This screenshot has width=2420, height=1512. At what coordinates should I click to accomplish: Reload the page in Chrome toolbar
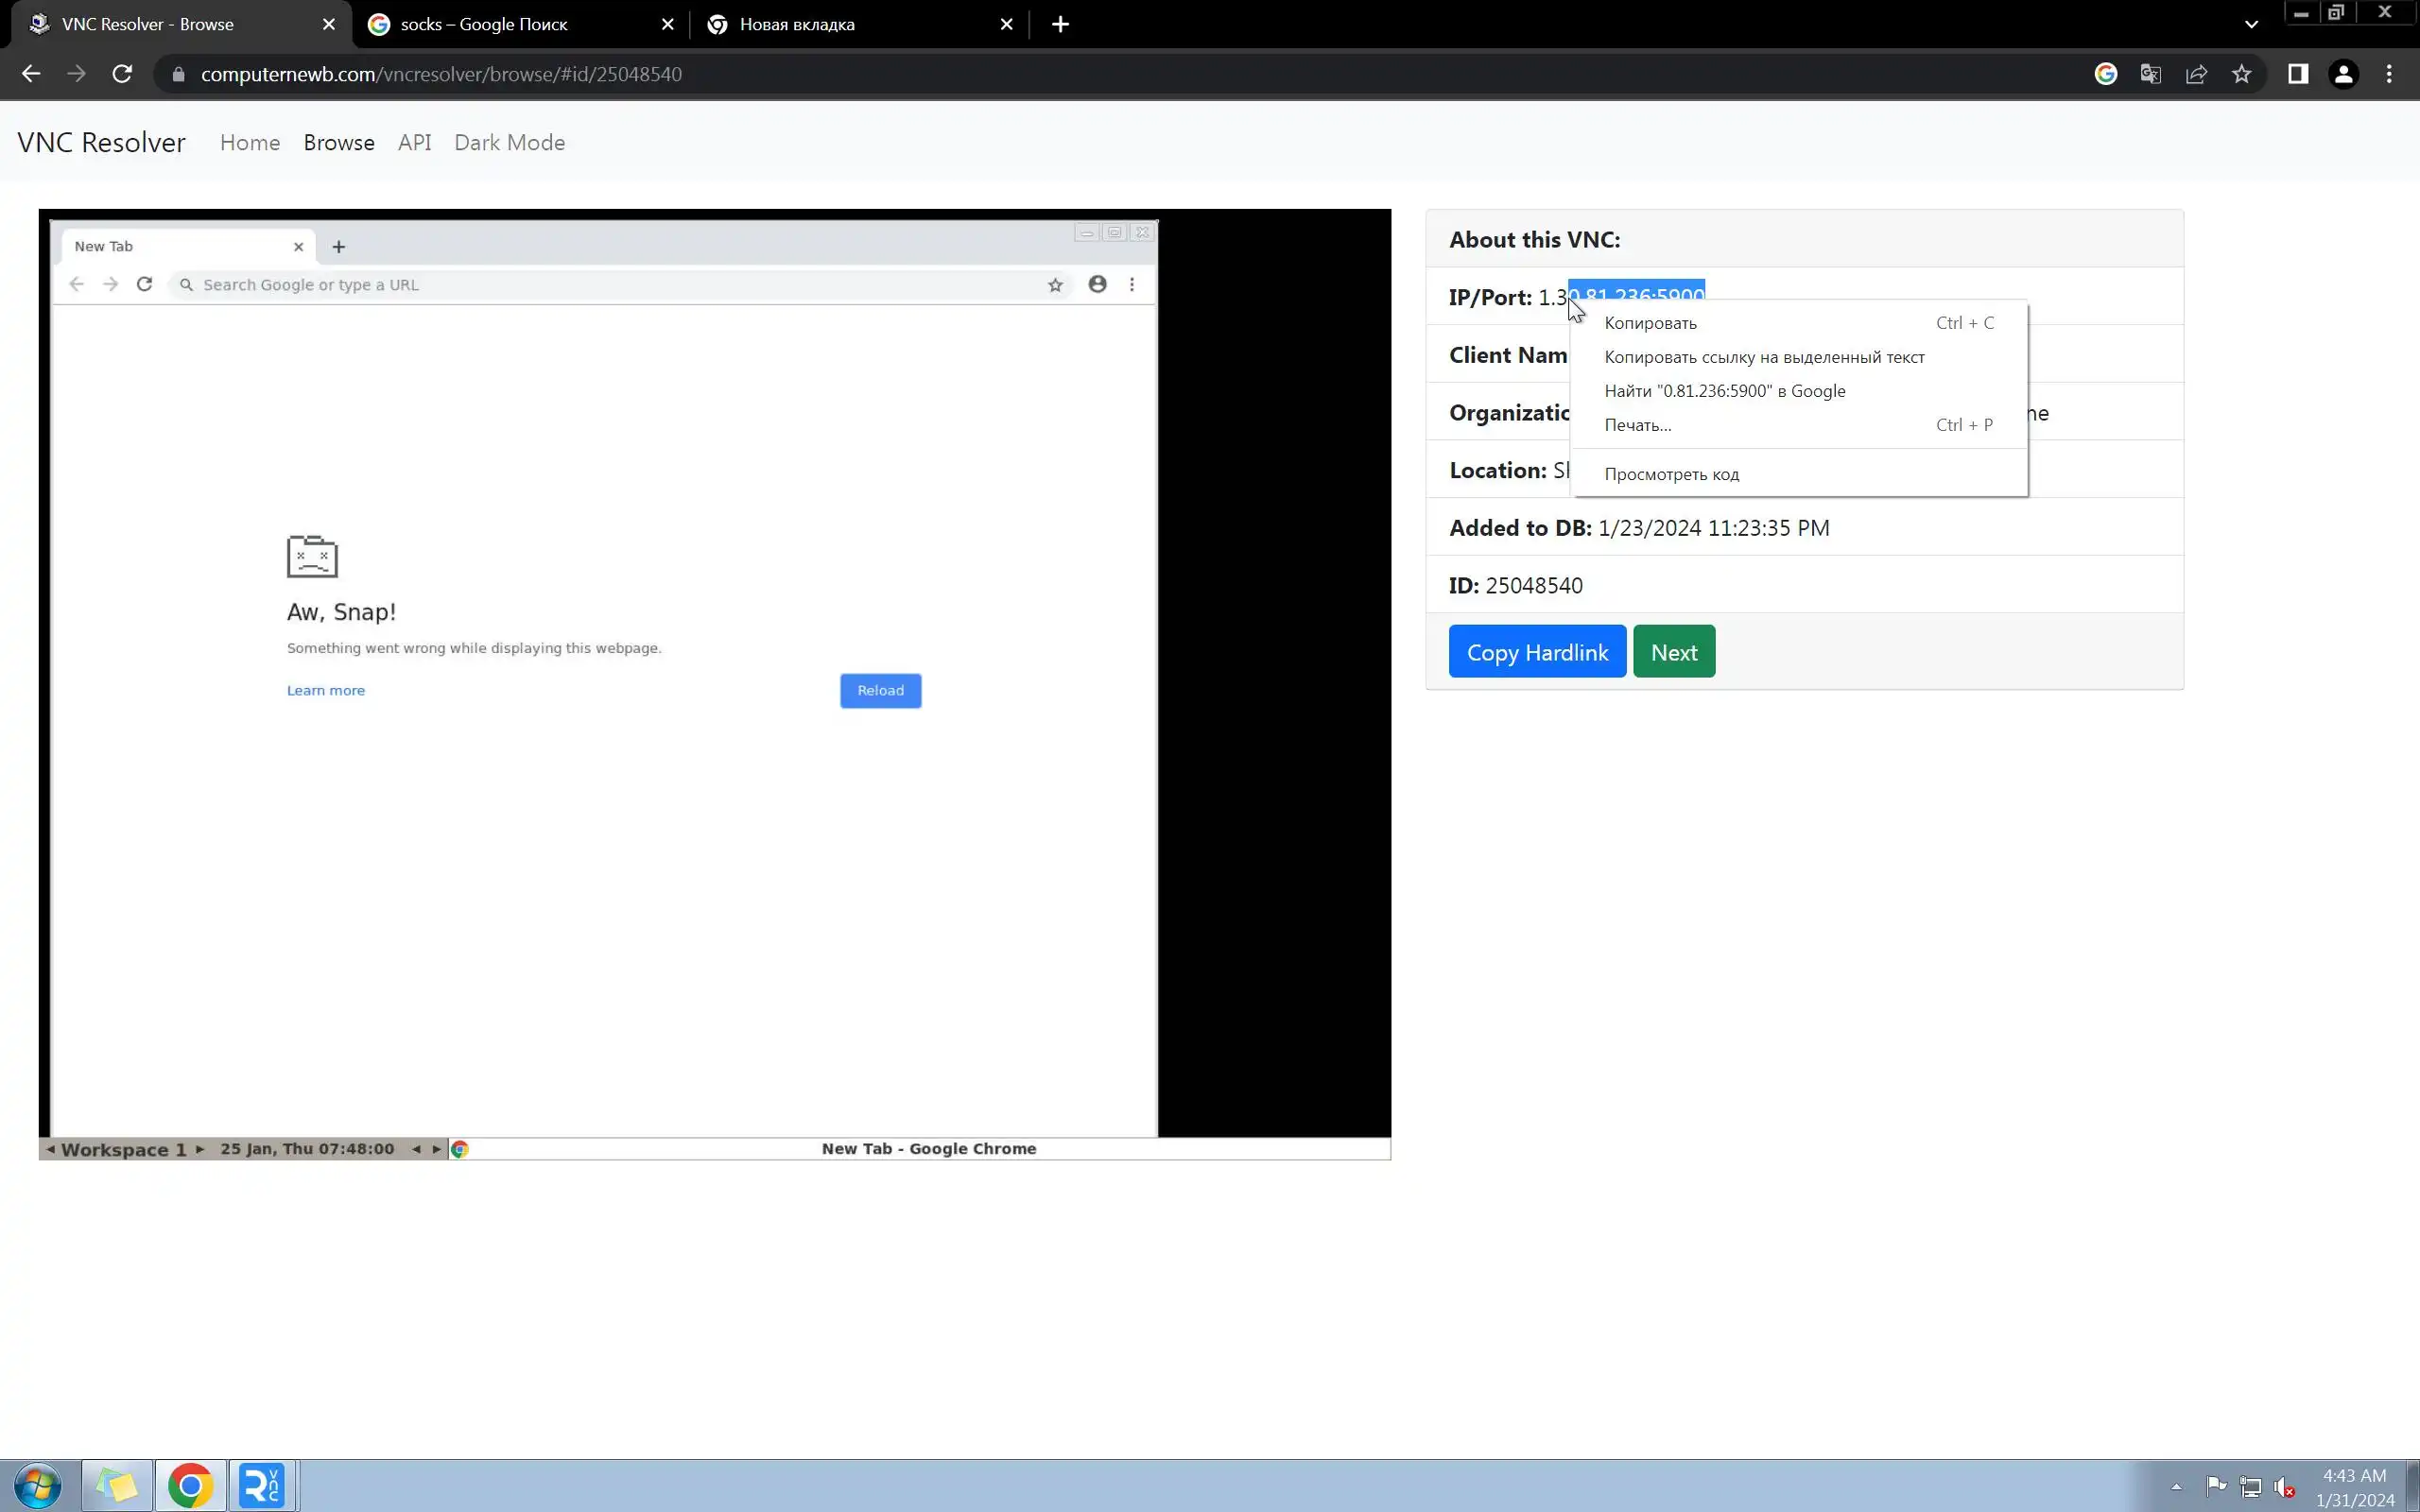pos(122,74)
